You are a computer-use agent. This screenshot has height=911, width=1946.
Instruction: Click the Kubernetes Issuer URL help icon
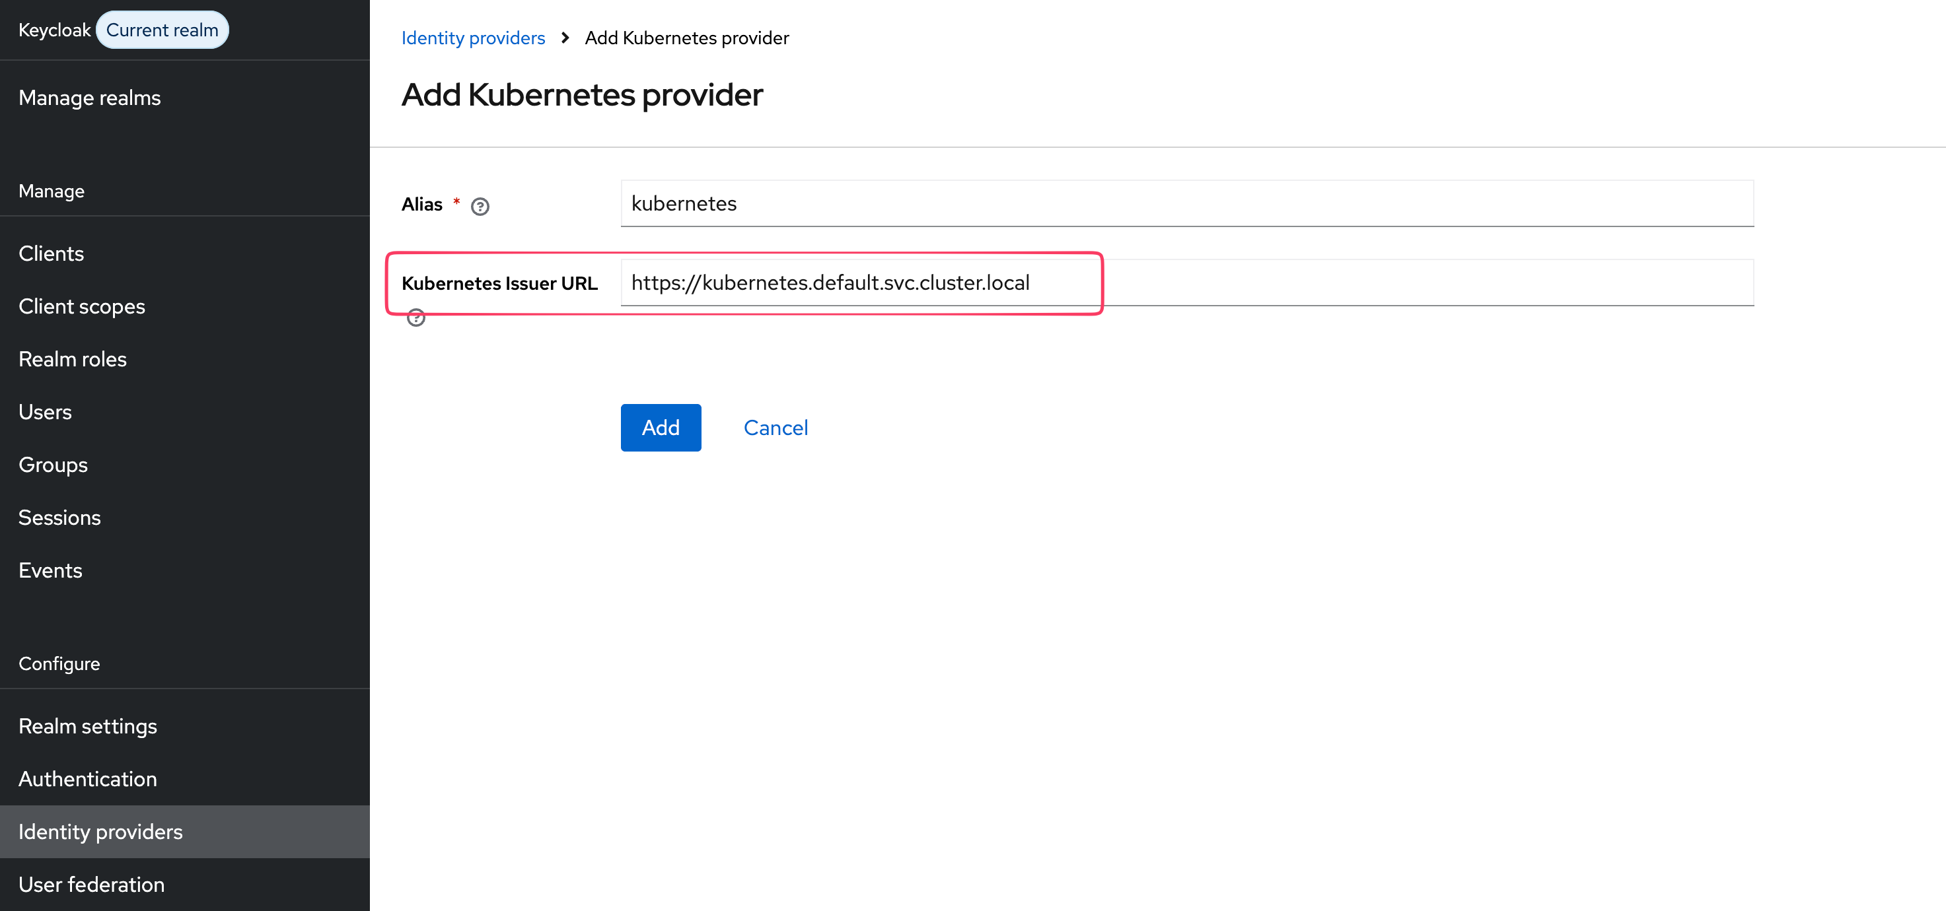pyautogui.click(x=415, y=318)
